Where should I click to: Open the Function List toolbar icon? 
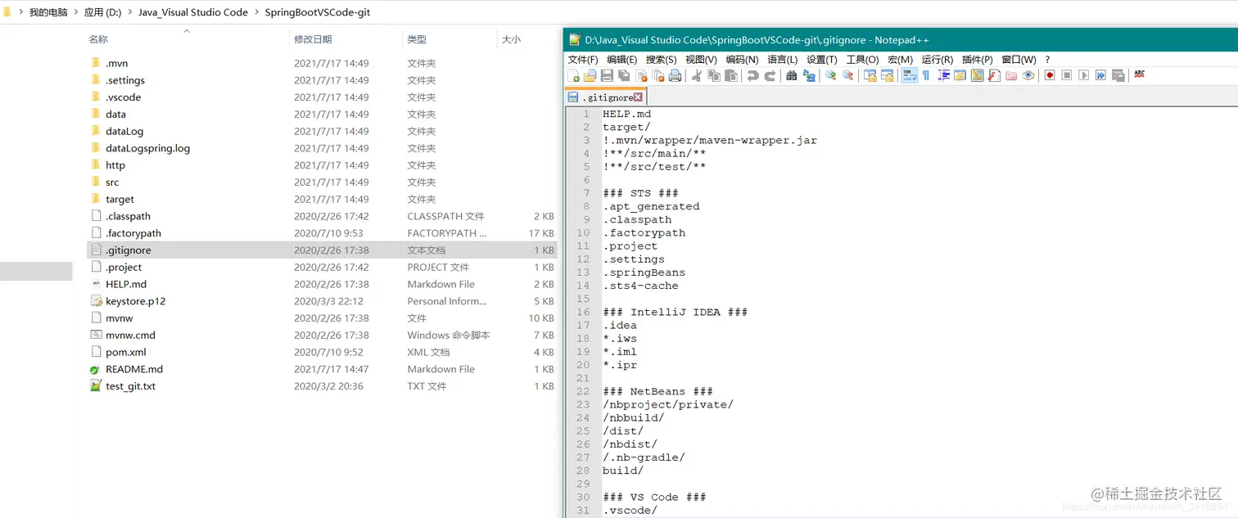click(994, 75)
